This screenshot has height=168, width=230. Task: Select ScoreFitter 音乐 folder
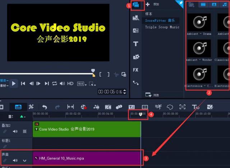tap(160, 21)
